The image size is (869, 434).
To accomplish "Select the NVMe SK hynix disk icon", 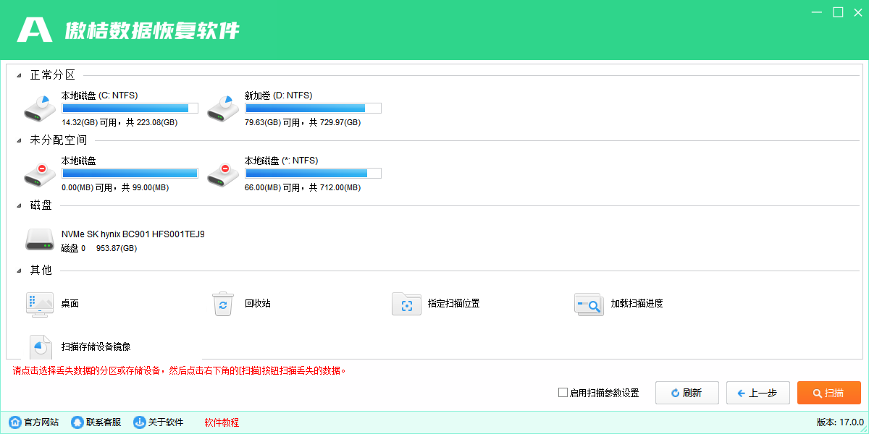I will [x=39, y=239].
